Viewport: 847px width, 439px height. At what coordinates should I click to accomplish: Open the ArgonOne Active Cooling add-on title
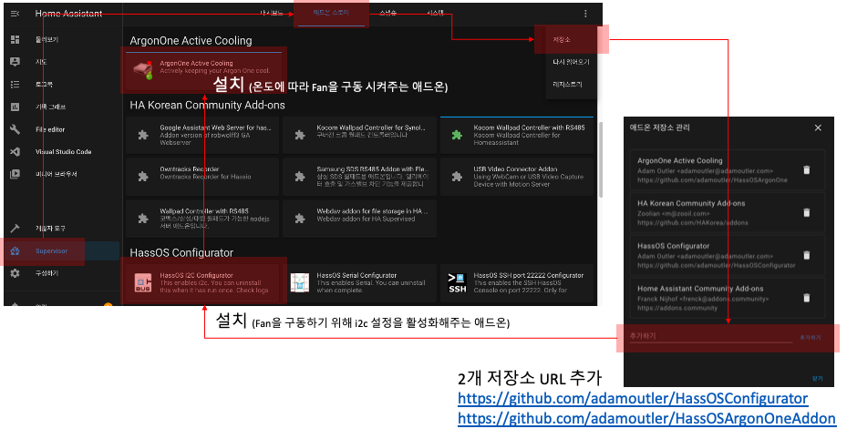[x=196, y=63]
